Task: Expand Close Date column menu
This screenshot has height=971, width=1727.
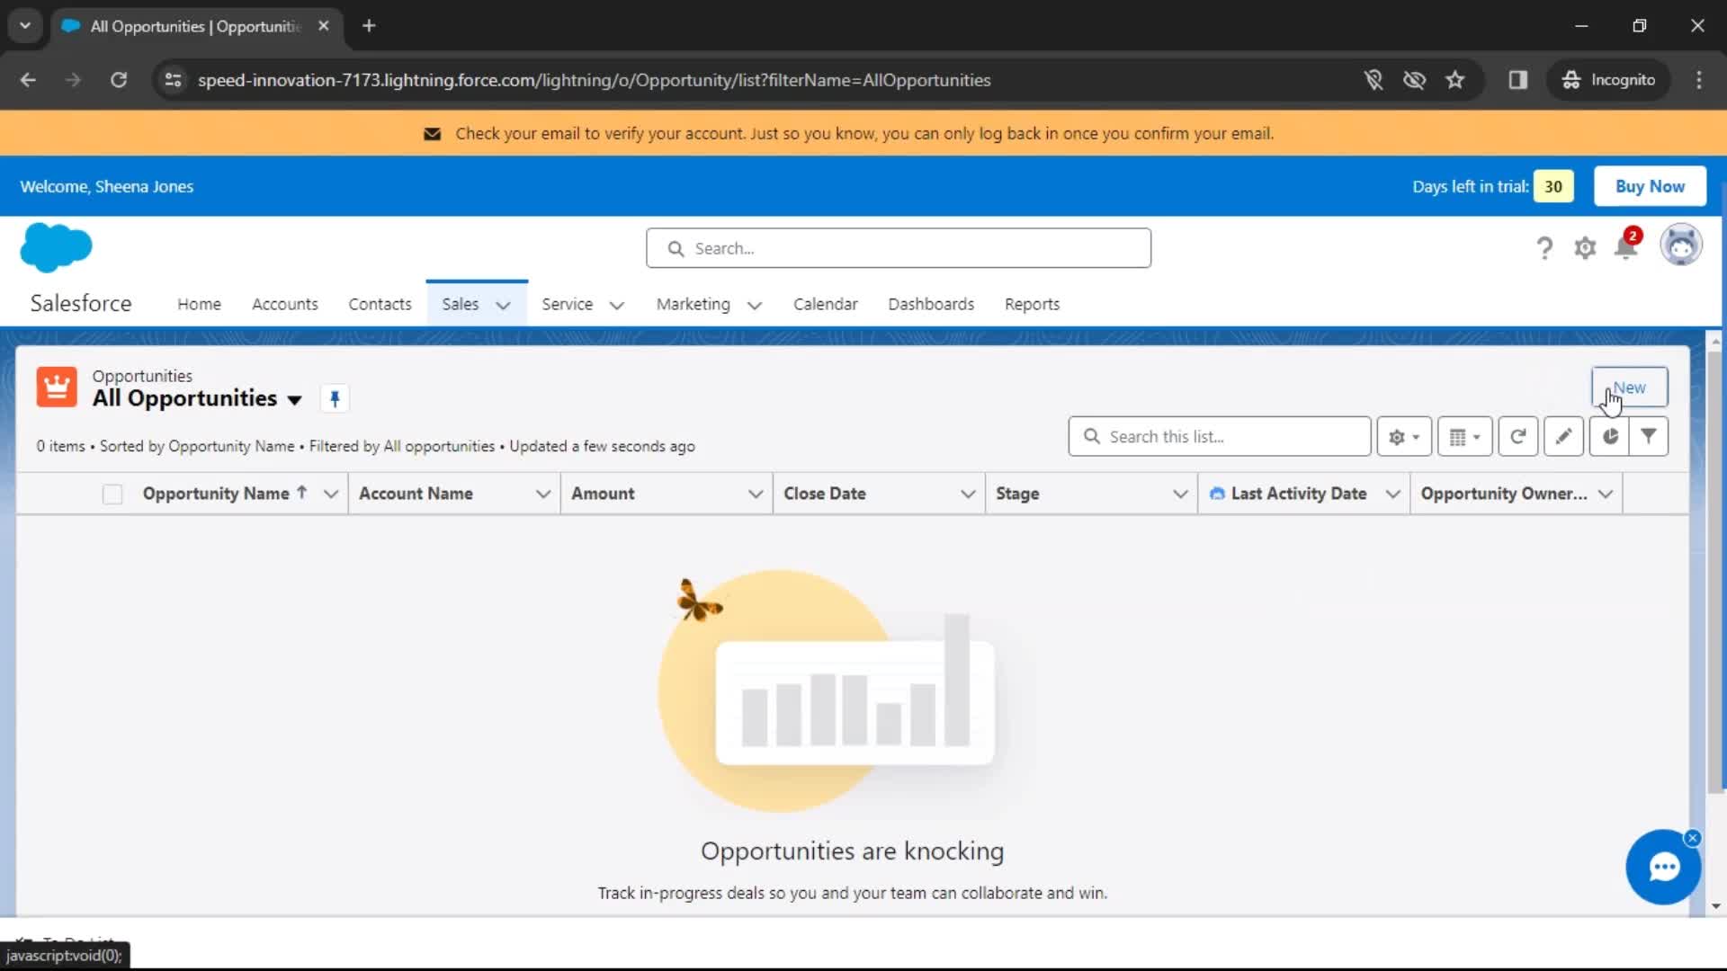Action: tap(968, 494)
